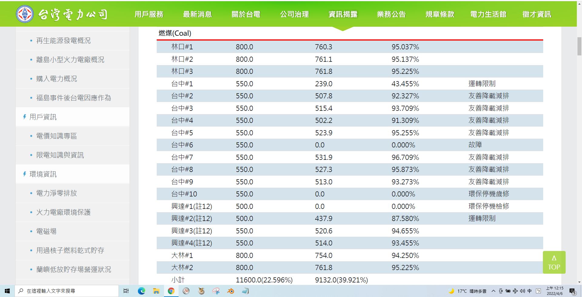
Task: Open 福島事件後台電因應作為 link
Action: 74,98
